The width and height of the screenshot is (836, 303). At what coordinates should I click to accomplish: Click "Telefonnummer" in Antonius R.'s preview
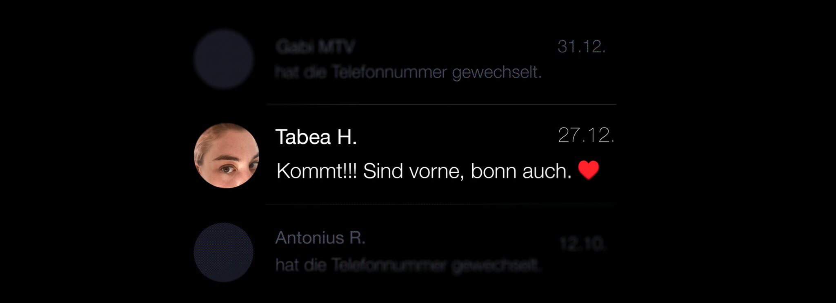[x=388, y=265]
